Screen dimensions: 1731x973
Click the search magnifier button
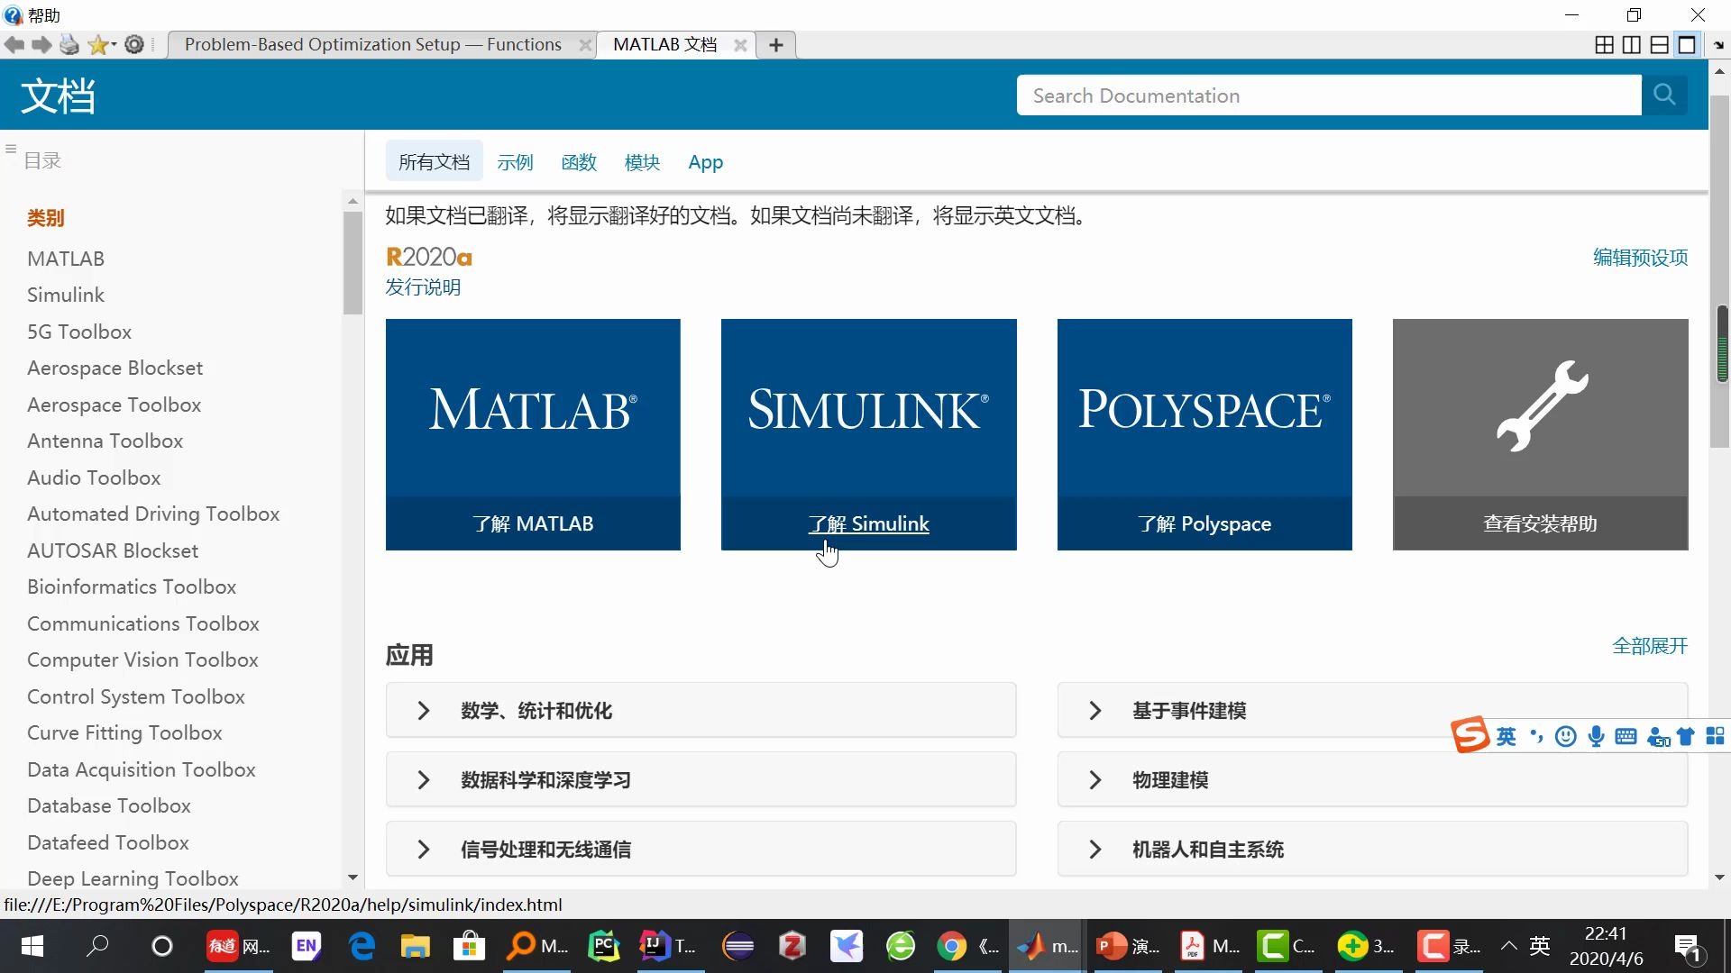(1664, 95)
